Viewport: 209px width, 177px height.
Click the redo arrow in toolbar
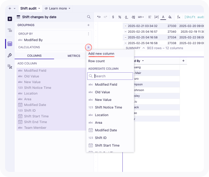105,17
